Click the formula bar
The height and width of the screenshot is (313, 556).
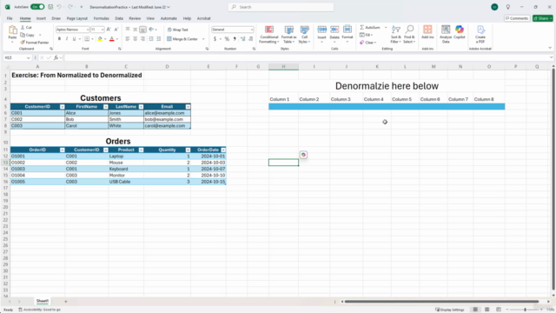307,57
